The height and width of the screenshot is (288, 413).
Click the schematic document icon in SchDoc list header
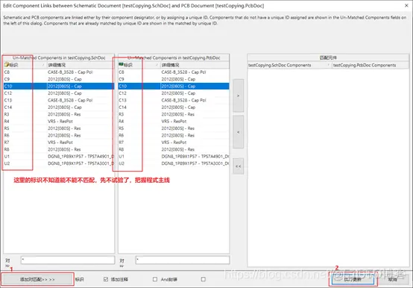(7, 65)
